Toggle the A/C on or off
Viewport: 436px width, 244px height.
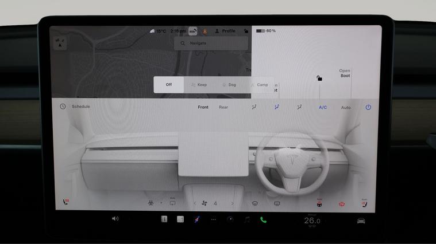pyautogui.click(x=323, y=108)
